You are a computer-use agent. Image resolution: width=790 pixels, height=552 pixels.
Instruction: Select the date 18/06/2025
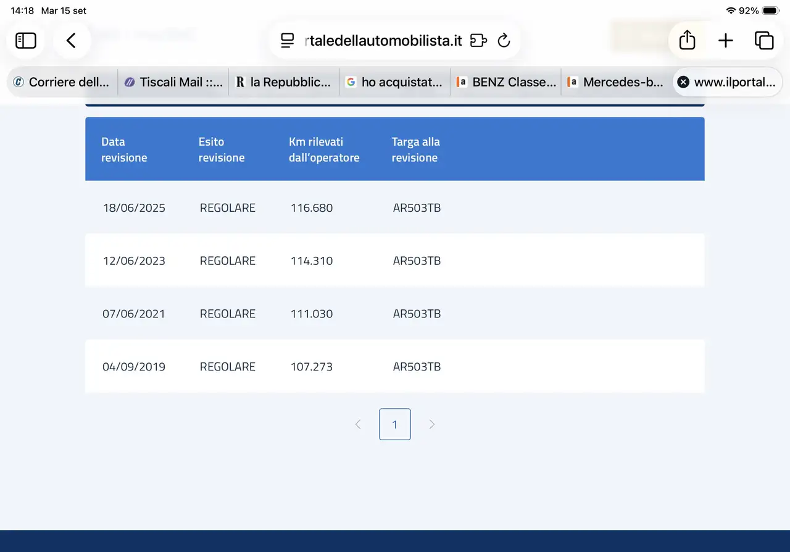[134, 208]
